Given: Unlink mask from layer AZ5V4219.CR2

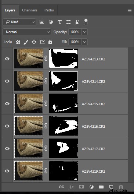Looking at the screenshot, I should point(46,171).
